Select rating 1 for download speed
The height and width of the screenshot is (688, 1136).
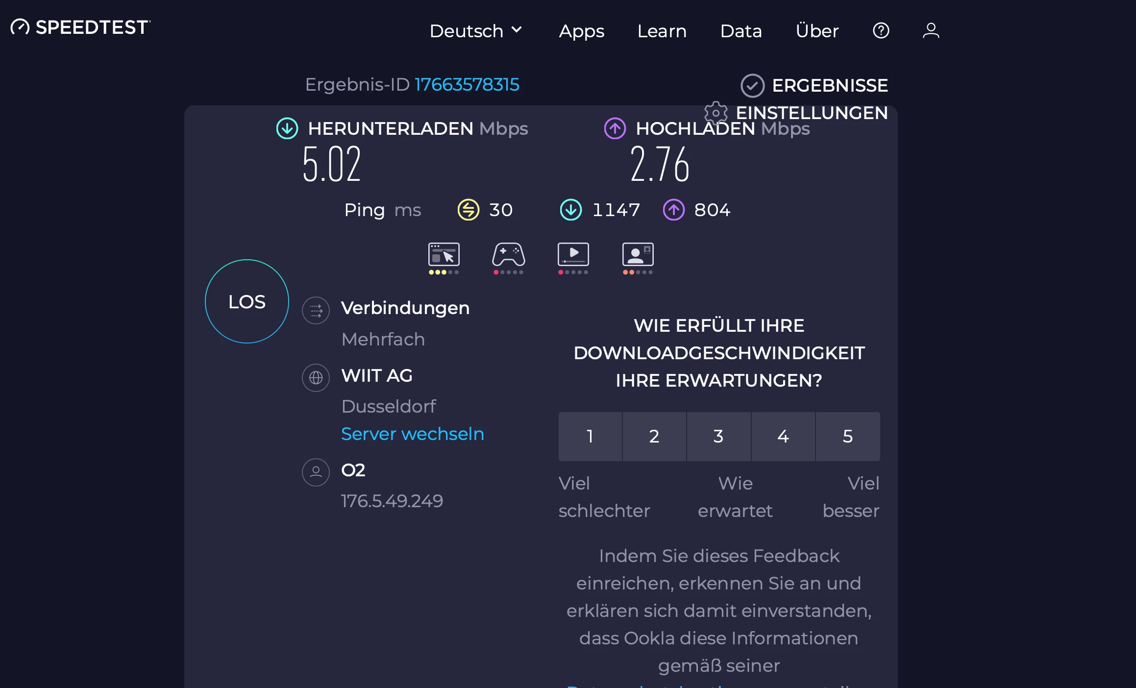[x=590, y=436]
